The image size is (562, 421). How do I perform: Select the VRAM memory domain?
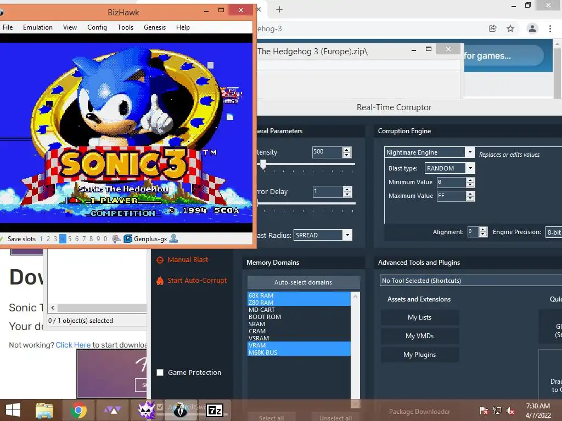[299, 345]
